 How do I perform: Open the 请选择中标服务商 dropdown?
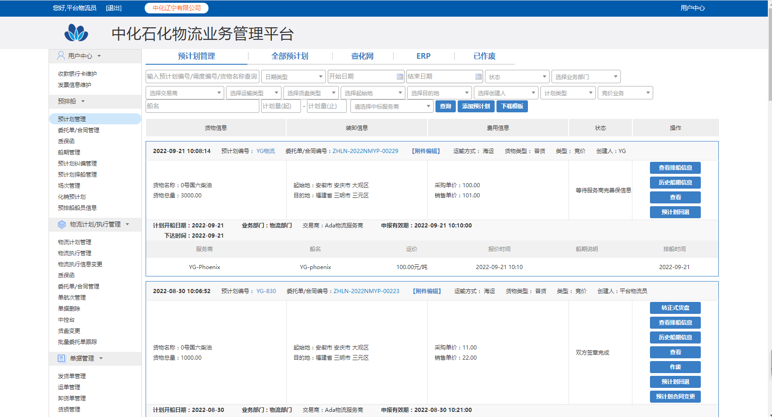click(x=392, y=106)
